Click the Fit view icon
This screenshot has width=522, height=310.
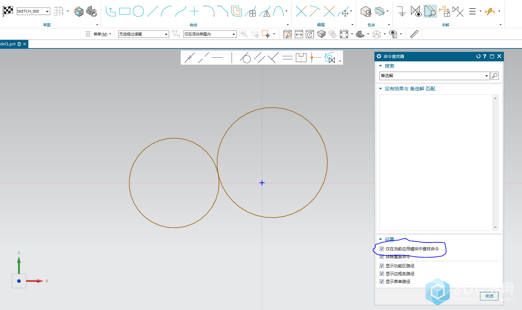(344, 34)
